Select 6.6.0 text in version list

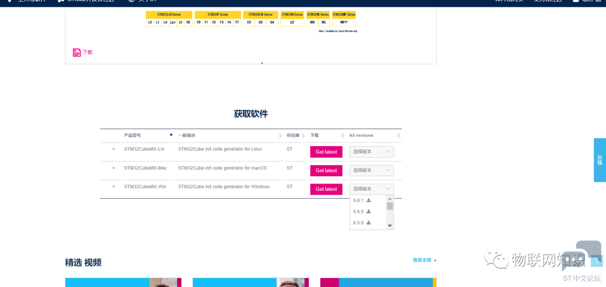pyautogui.click(x=358, y=211)
